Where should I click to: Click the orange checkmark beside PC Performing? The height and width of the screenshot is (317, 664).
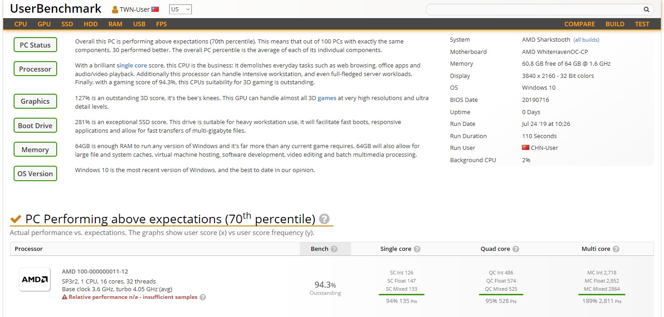[16, 219]
